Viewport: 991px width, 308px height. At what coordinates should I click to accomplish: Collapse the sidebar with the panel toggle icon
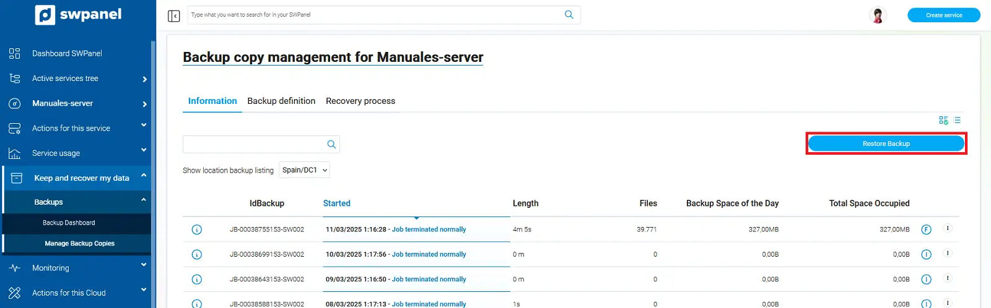[174, 15]
